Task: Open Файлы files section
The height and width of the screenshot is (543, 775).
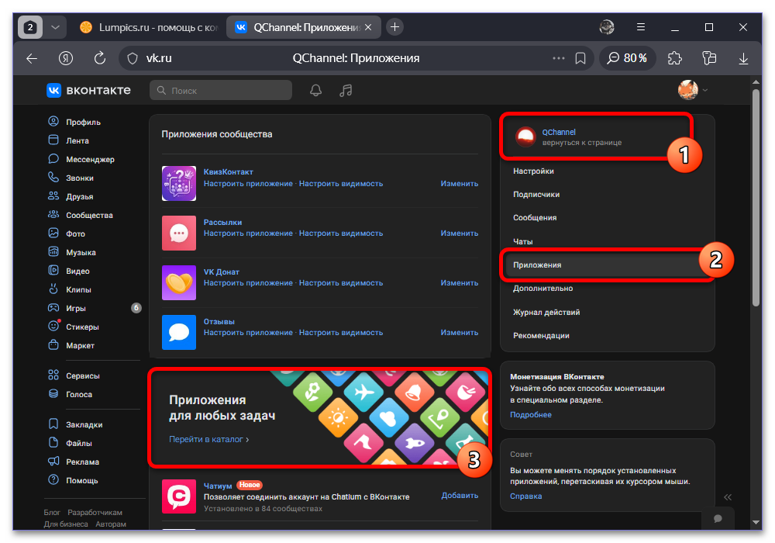Action: [x=71, y=443]
